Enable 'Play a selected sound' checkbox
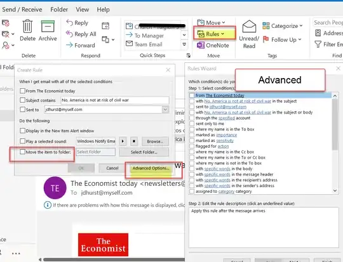The width and height of the screenshot is (343, 262). click(22, 141)
